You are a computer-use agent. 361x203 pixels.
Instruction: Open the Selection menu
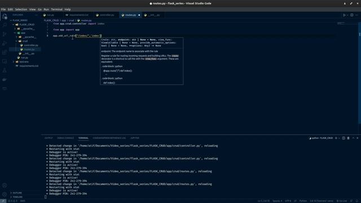tap(21, 10)
